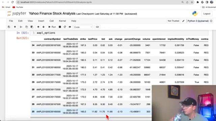The image size is (216, 121).
Task: Insert a cell below with plus icon
Action: click(15, 27)
